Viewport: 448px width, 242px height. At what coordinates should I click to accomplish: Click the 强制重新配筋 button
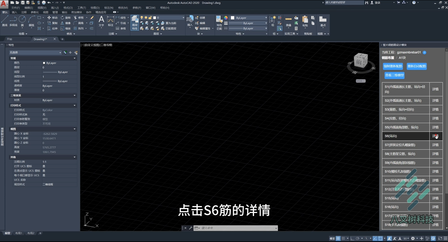coord(393,66)
